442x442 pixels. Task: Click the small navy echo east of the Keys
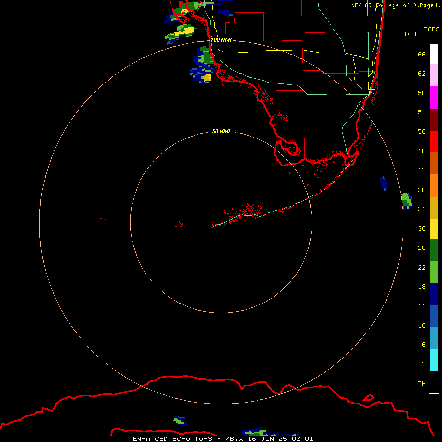(x=384, y=183)
